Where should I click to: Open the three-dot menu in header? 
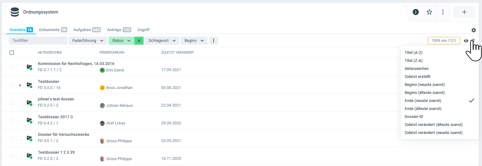coord(443,12)
